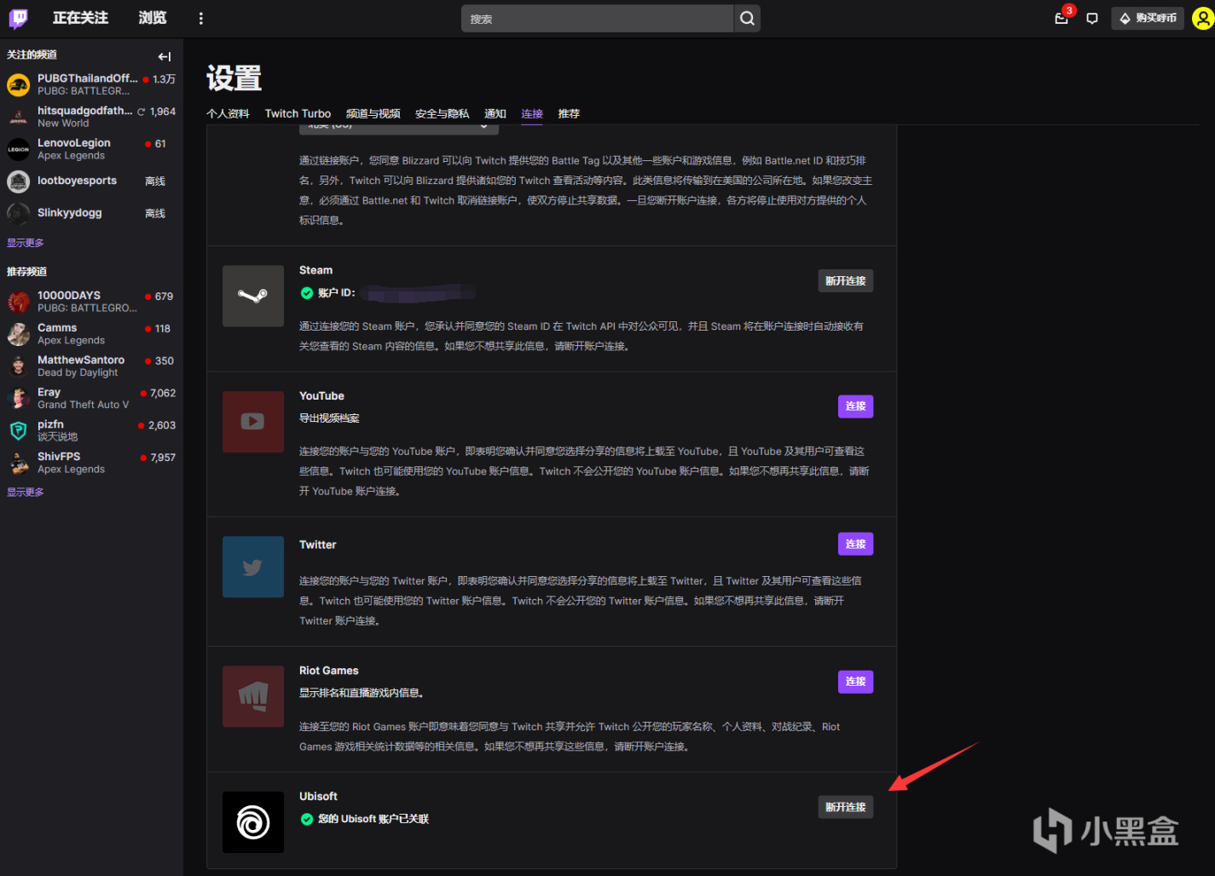Click the YouTube section title

[321, 396]
